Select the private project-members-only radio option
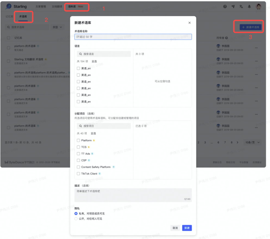 pyautogui.click(x=76, y=214)
